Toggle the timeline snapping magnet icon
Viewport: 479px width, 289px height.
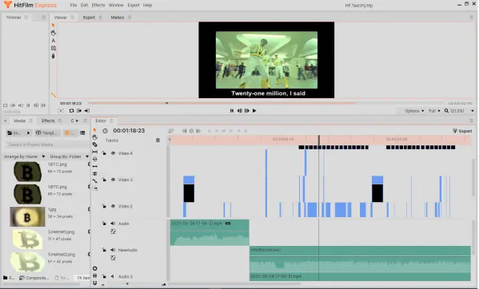pyautogui.click(x=94, y=283)
